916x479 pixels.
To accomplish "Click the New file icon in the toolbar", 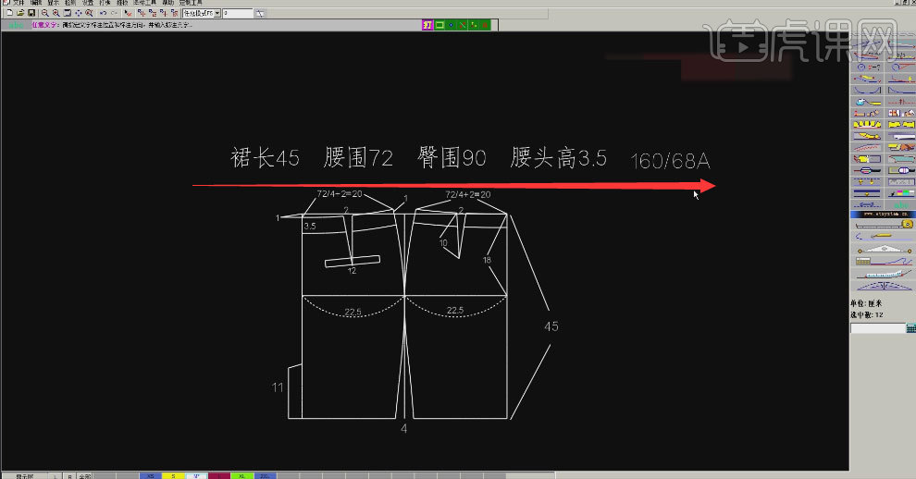I will coord(7,14).
